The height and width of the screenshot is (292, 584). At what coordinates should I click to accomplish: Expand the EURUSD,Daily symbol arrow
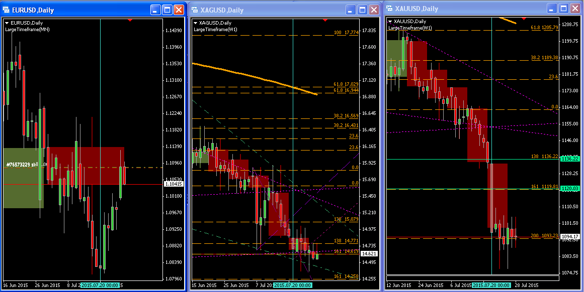click(x=7, y=23)
